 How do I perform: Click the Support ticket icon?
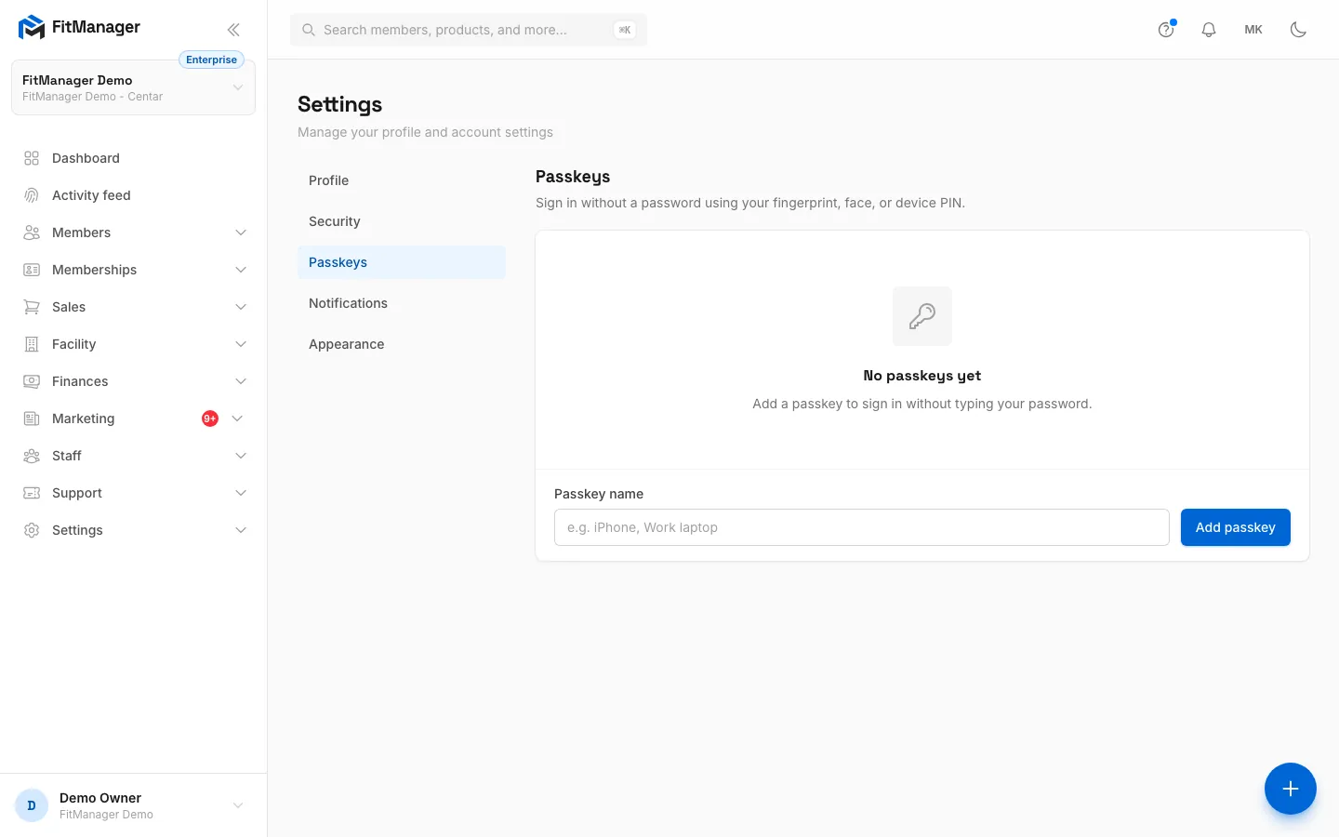tap(32, 493)
